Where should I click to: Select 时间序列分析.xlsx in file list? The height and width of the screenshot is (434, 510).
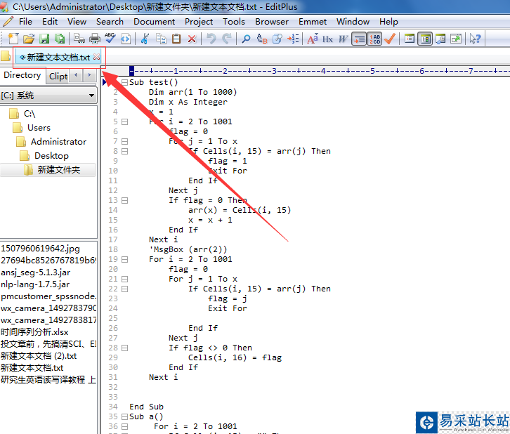pos(34,331)
